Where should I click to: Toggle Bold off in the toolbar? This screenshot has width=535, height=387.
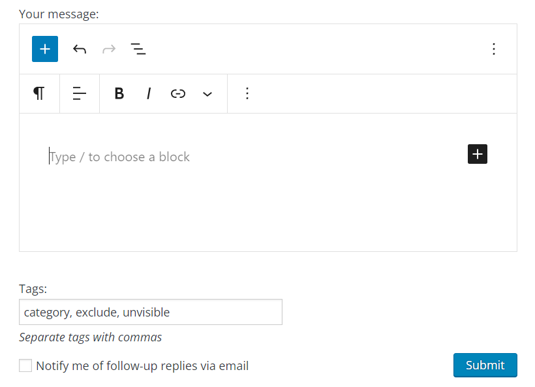[x=119, y=93]
